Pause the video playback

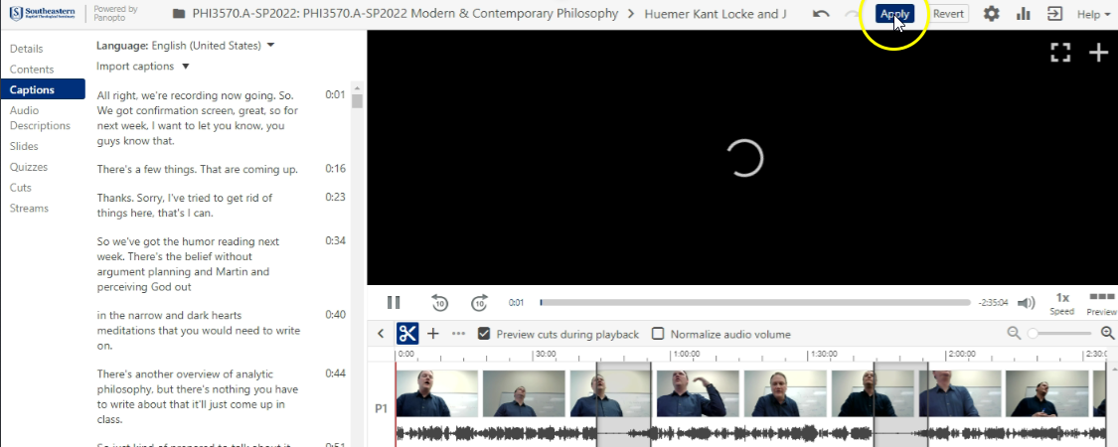click(x=394, y=302)
